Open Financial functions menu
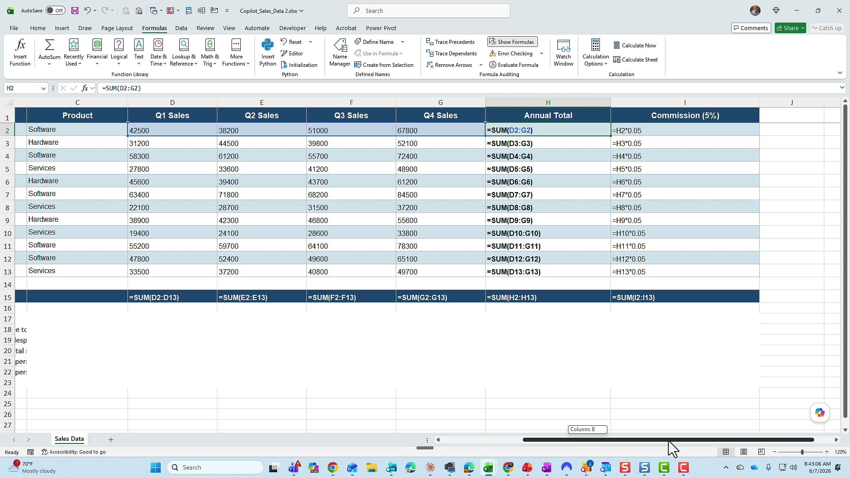 click(x=97, y=52)
